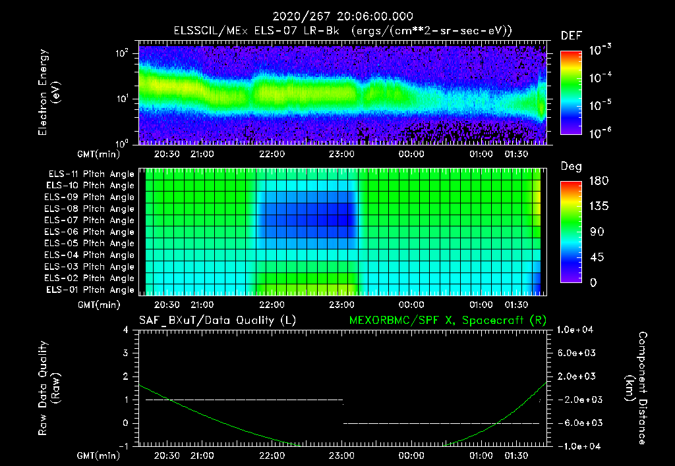Image resolution: width=675 pixels, height=466 pixels.
Task: Click 22:00 time label under the energy spectrogram
Action: coord(272,154)
